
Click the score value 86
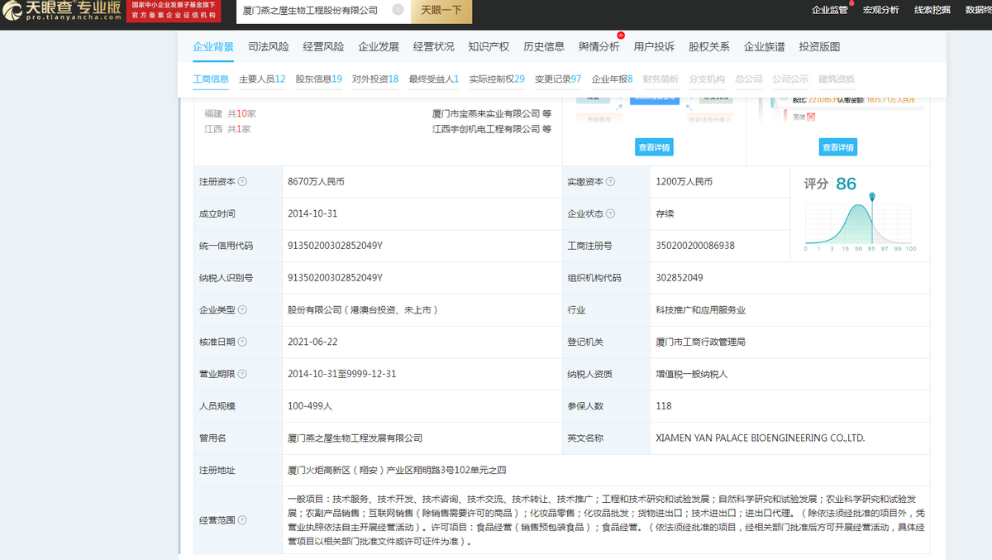846,184
